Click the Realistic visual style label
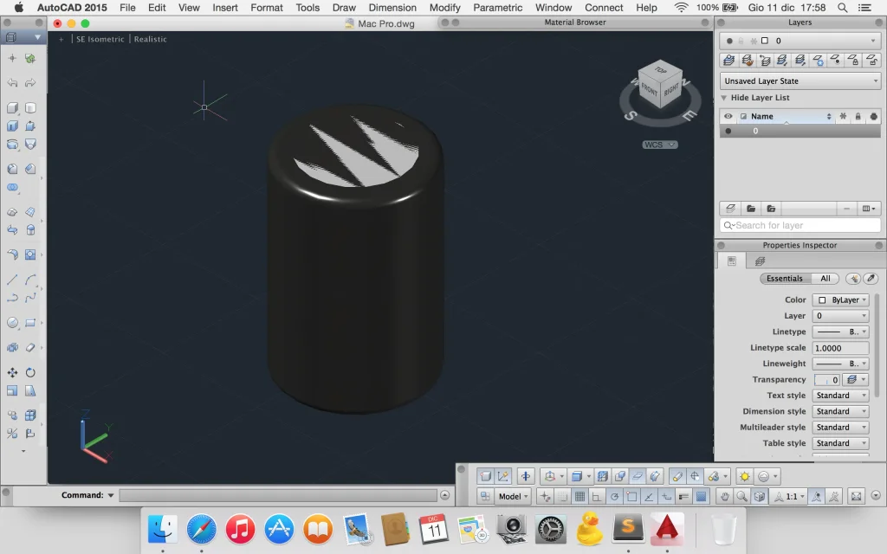 click(x=151, y=39)
